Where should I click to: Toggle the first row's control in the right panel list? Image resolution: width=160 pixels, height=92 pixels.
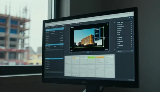pos(131,21)
